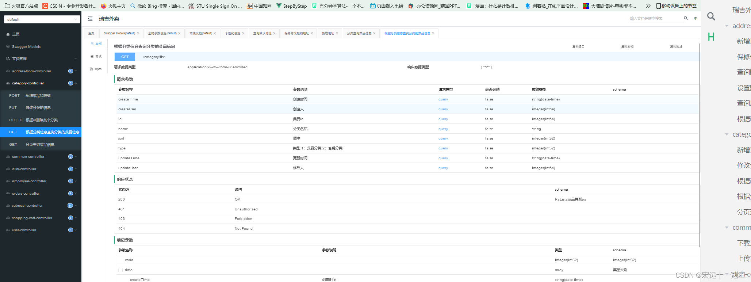Switch language with the 中 icon
Image resolution: width=751 pixels, height=282 pixels.
(696, 18)
